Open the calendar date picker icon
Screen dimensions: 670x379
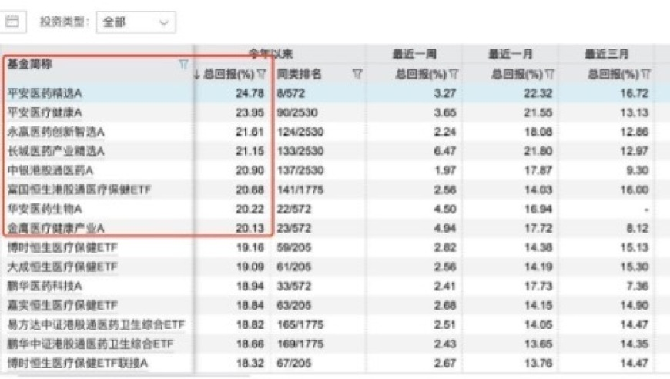tap(12, 22)
